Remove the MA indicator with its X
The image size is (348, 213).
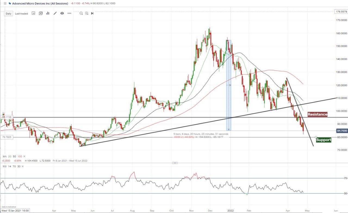24,157
